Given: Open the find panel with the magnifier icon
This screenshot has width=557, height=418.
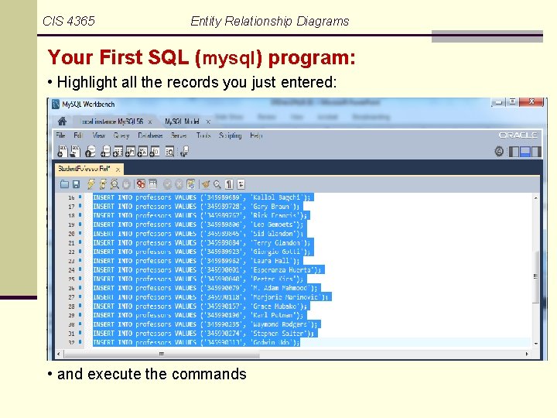Looking at the screenshot, I should (x=217, y=184).
